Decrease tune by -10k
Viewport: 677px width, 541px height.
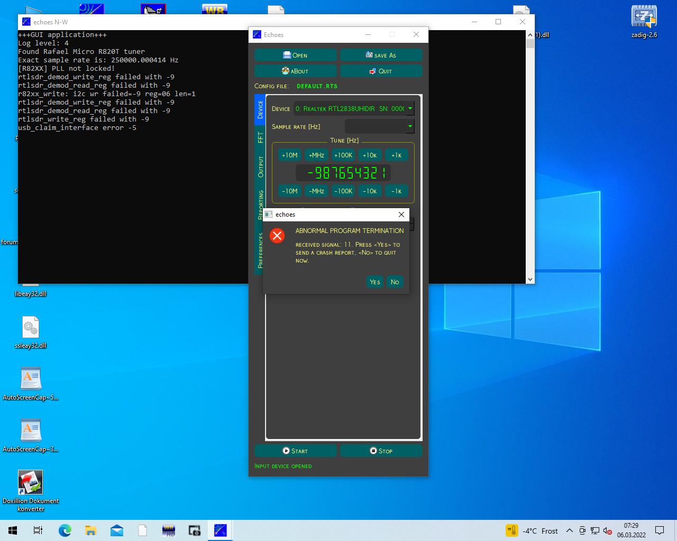point(370,191)
